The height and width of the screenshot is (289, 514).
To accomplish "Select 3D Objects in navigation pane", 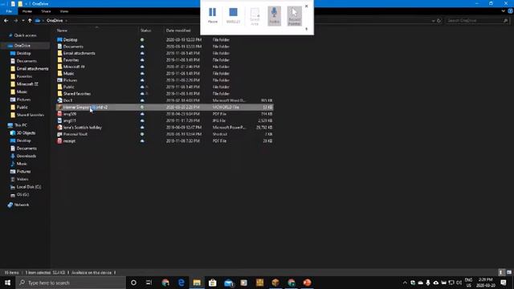I will [x=26, y=133].
